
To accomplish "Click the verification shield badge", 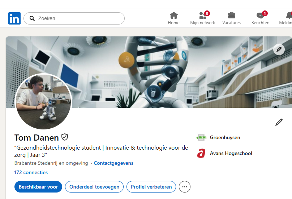I will pyautogui.click(x=65, y=137).
